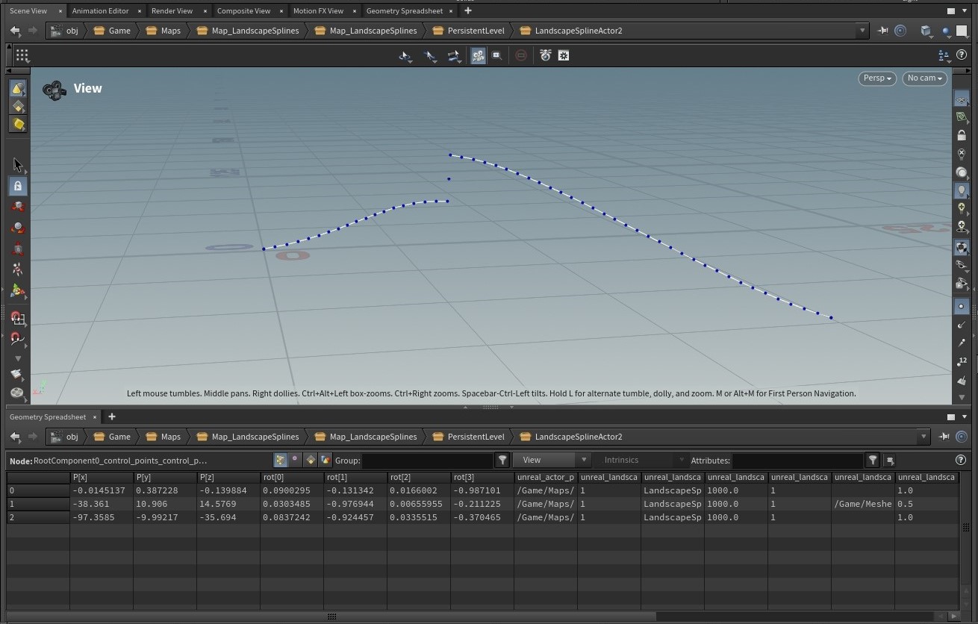Click PersistentLevel in the Scene View path
The height and width of the screenshot is (624, 978).
[x=476, y=31]
